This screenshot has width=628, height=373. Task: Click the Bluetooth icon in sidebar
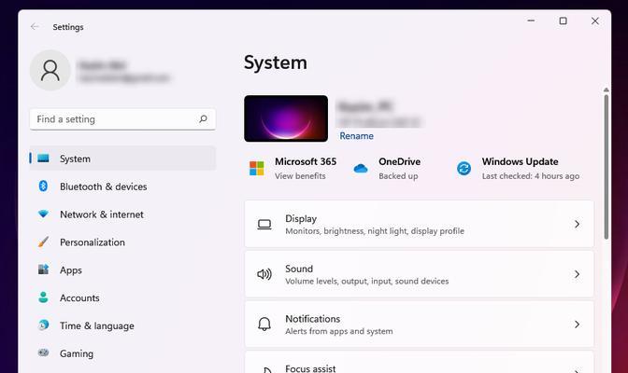pyautogui.click(x=43, y=186)
